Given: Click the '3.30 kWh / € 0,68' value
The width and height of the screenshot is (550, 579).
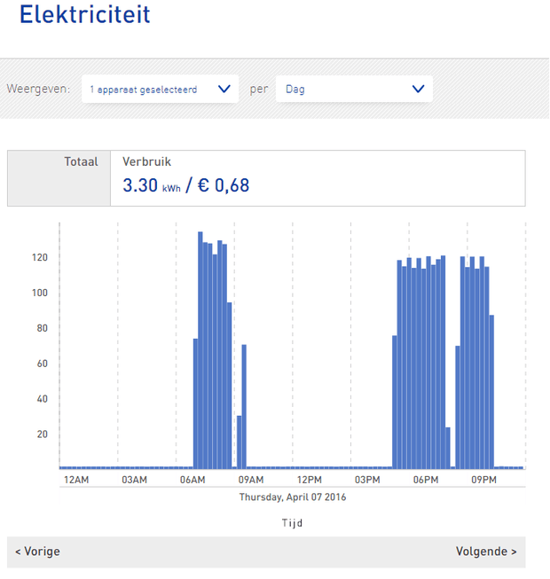Looking at the screenshot, I should [185, 185].
